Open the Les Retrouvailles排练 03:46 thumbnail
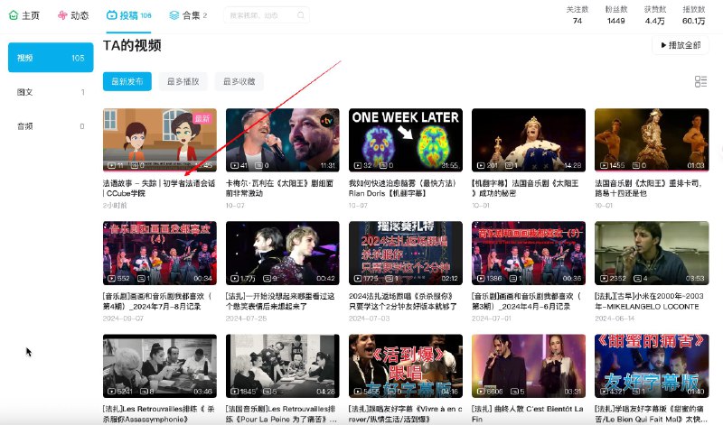 point(160,366)
